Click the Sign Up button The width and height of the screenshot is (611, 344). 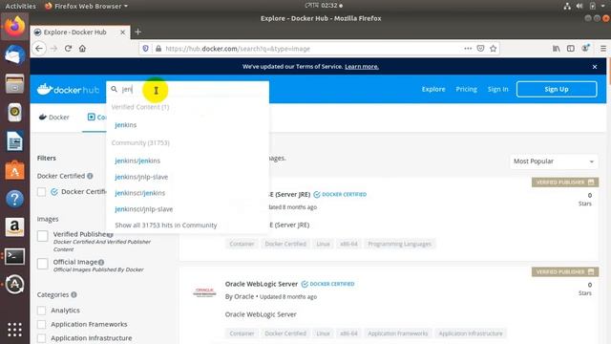pos(557,89)
